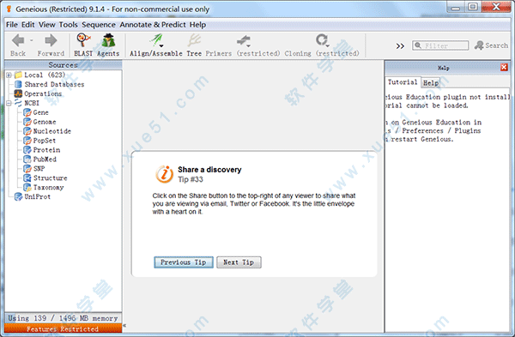515x337 pixels.
Task: Launch the BLAST search tool
Action: [x=83, y=45]
